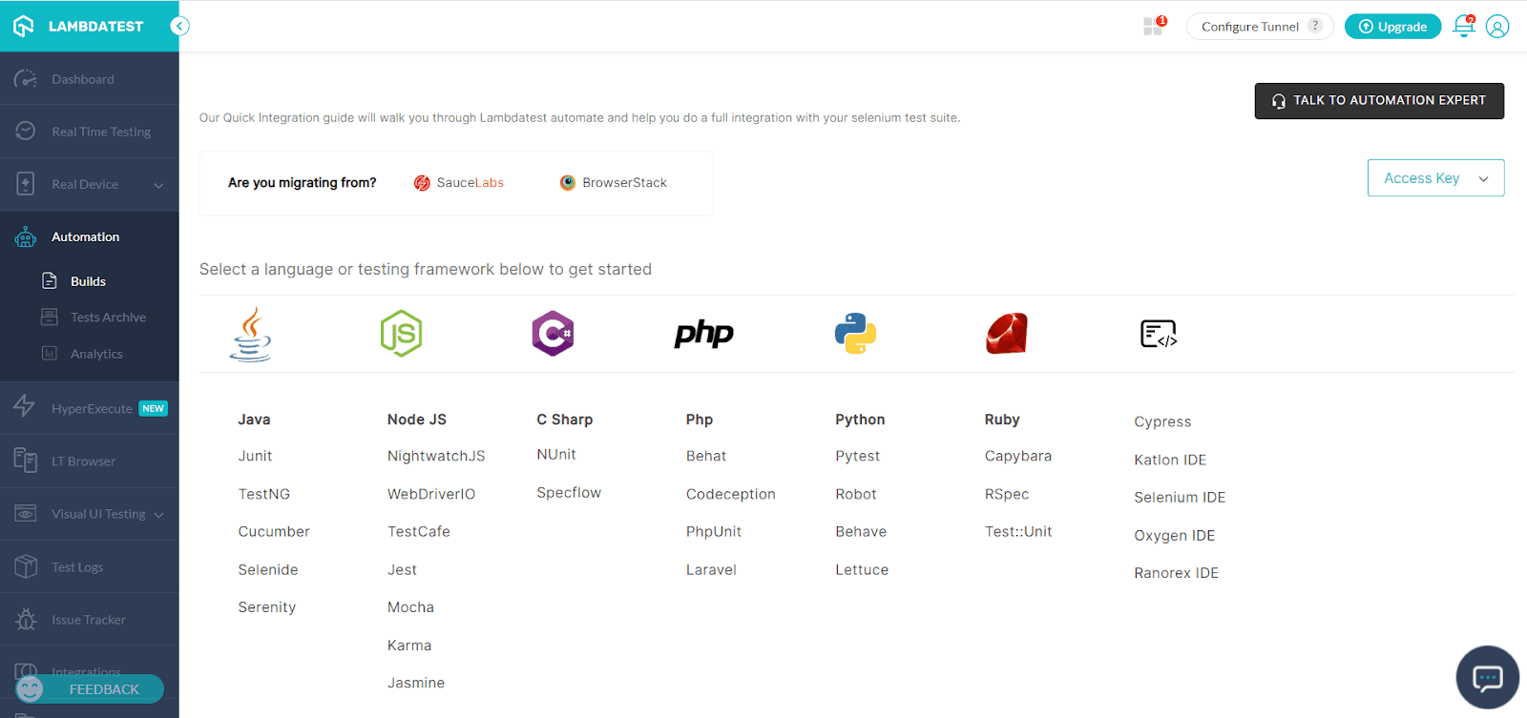Click Talk to Automation Expert button
Image resolution: width=1527 pixels, height=718 pixels.
click(1379, 101)
